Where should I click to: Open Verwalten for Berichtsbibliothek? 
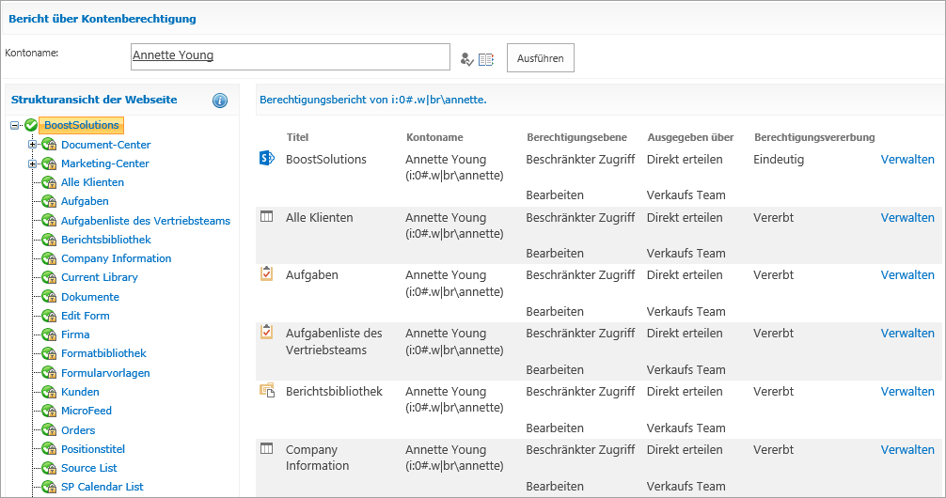click(x=907, y=391)
